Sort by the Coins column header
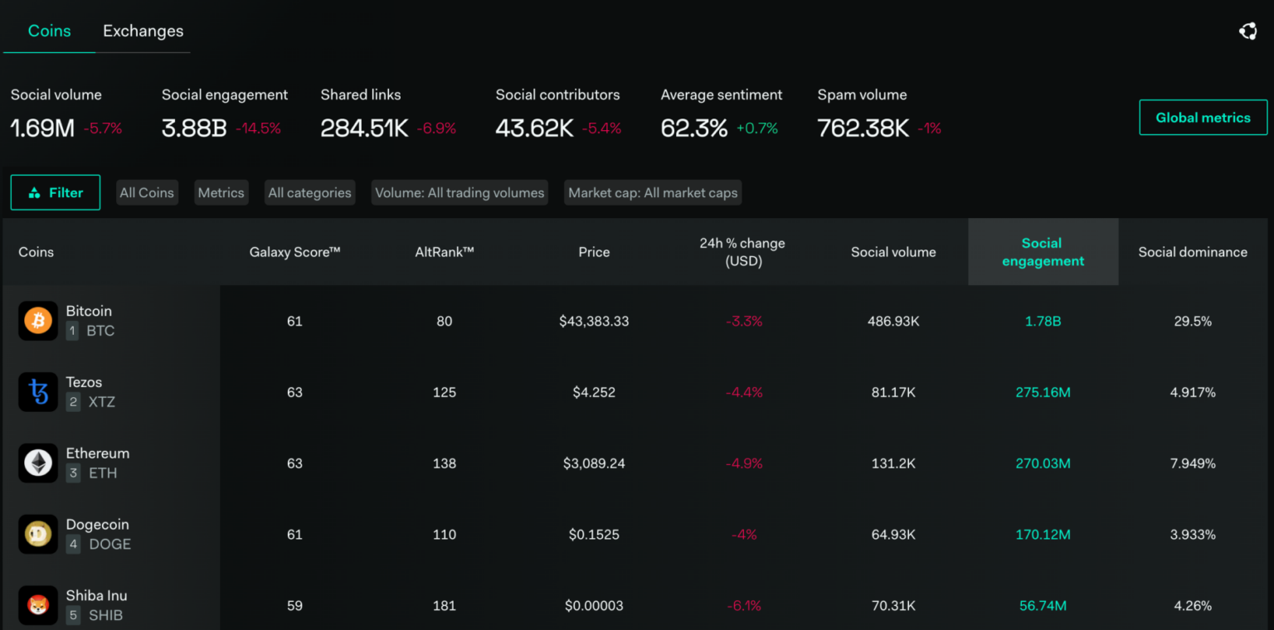The height and width of the screenshot is (630, 1274). (36, 252)
